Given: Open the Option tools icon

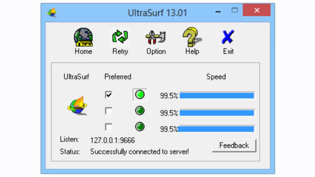Looking at the screenshot, I should (156, 37).
